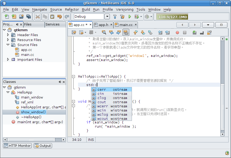231x158 pixels.
Task: Close the Classes panel
Action: pyautogui.click(x=64, y=82)
